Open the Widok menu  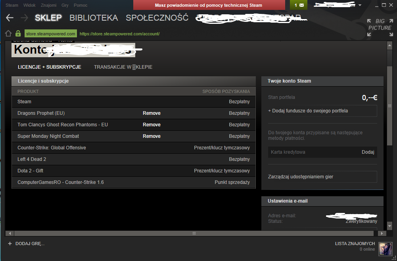point(29,5)
